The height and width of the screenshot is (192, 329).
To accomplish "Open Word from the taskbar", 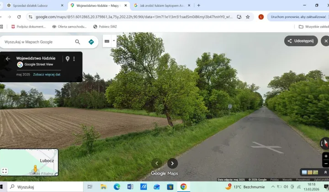I will coord(130,187).
